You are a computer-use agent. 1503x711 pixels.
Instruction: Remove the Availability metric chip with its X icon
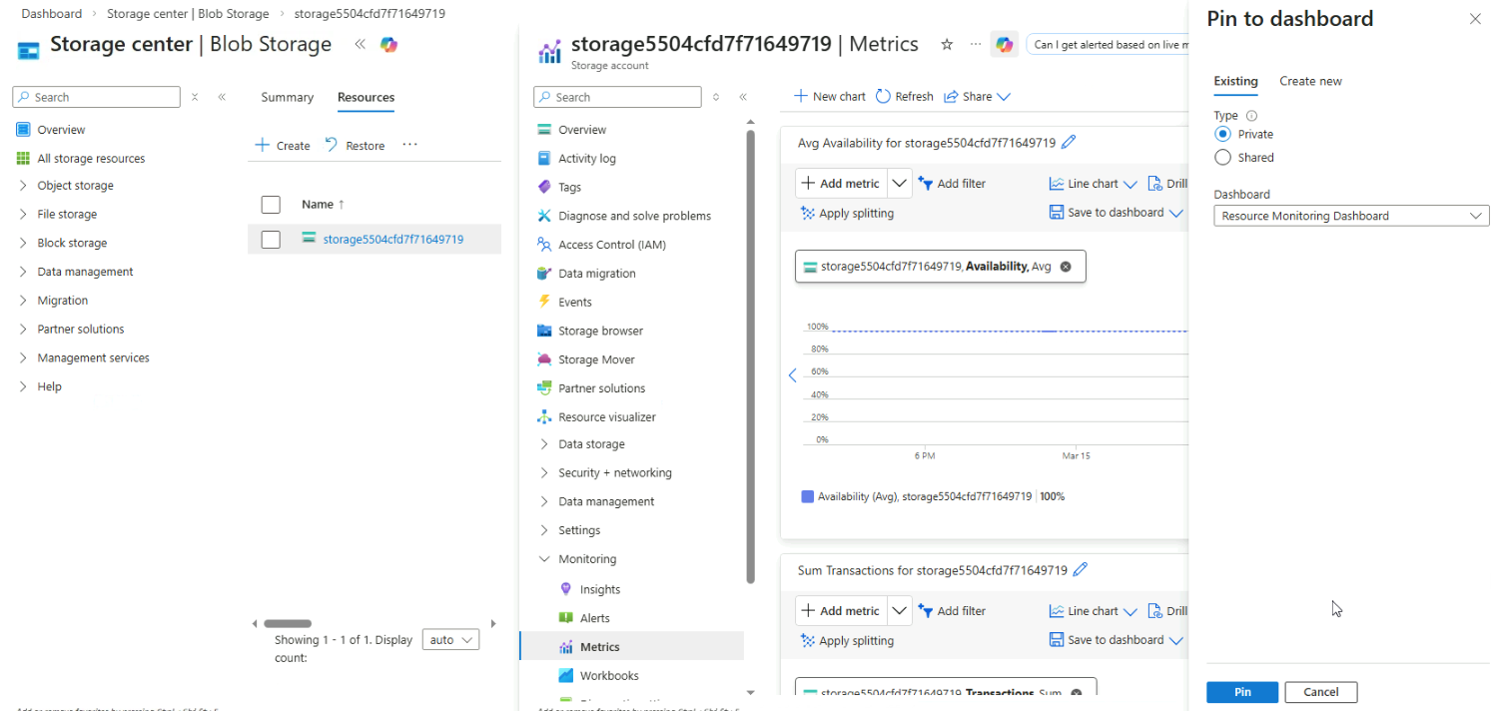(x=1066, y=267)
